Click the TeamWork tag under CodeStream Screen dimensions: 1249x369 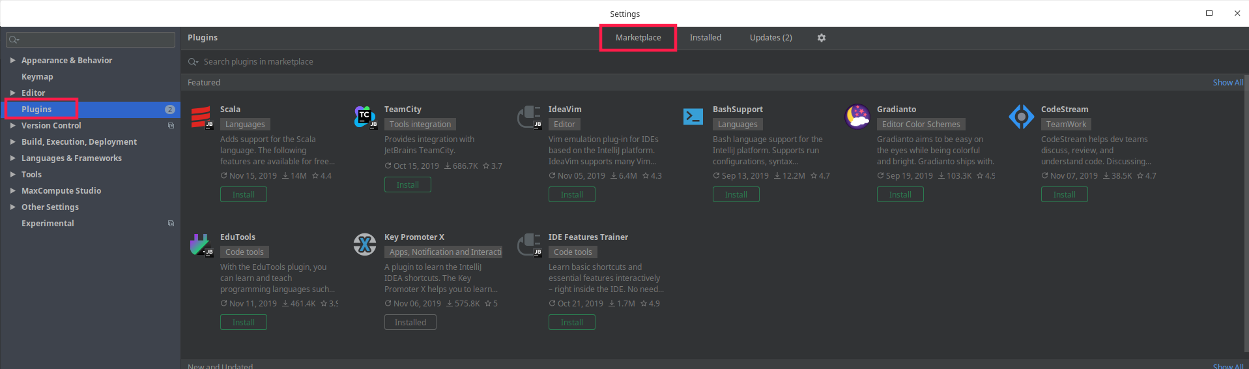[x=1066, y=125]
